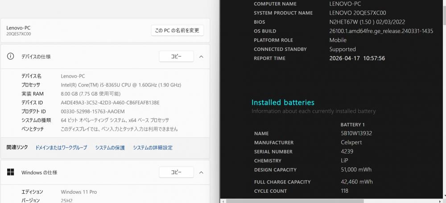This screenshot has height=203, width=446.
Task: Click the Installed batteries heading
Action: coord(283,103)
